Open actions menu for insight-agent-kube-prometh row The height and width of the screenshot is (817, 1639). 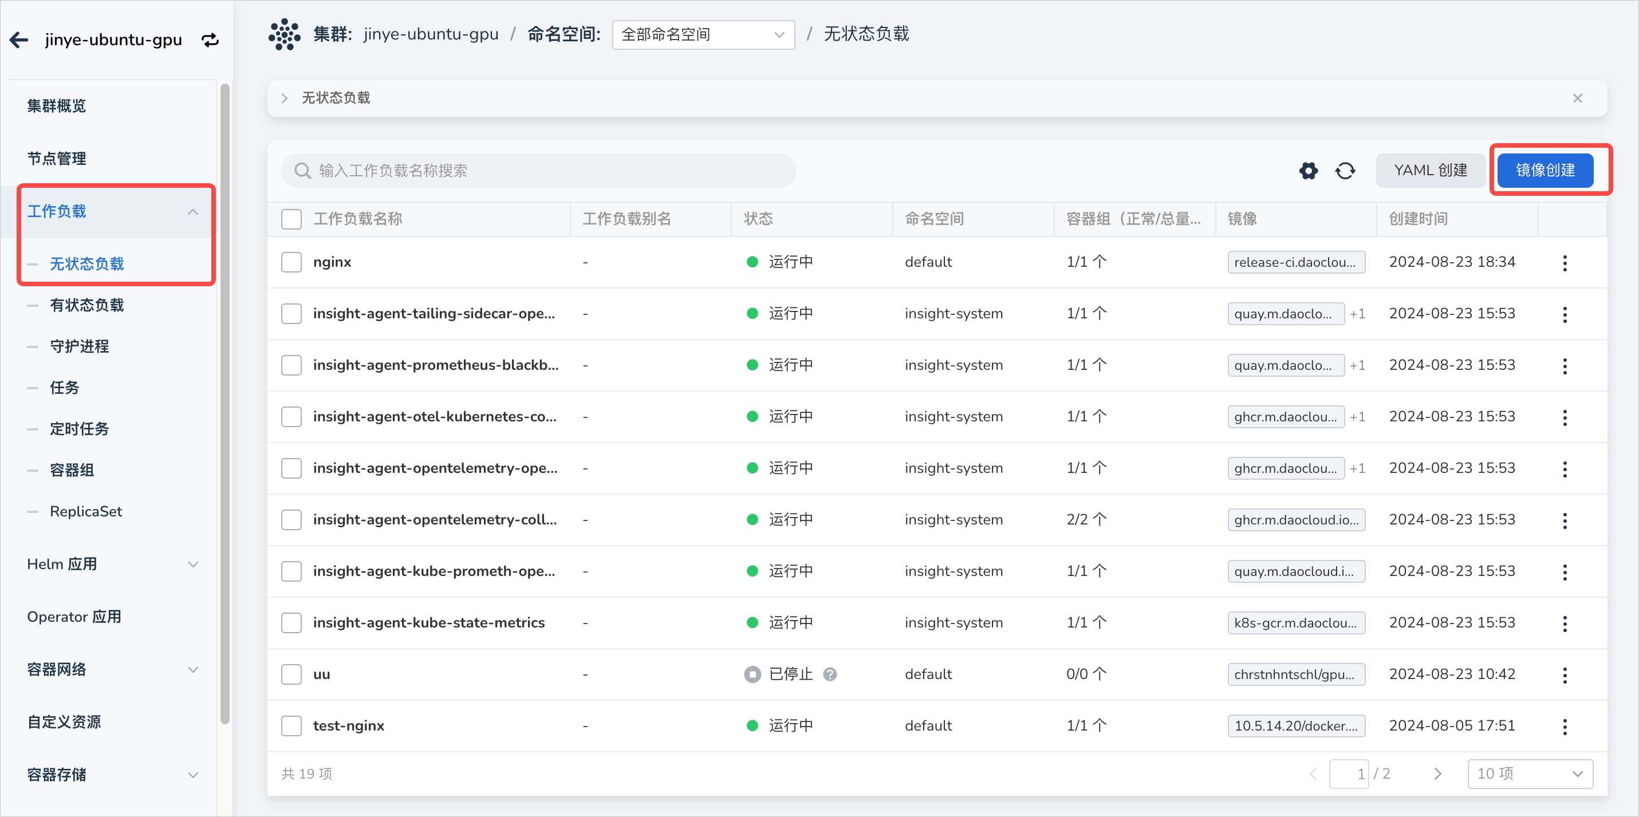[x=1565, y=571]
